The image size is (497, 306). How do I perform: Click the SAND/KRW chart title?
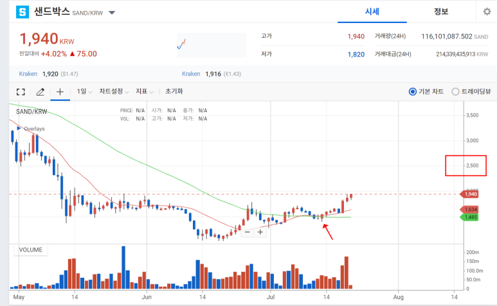(32, 112)
